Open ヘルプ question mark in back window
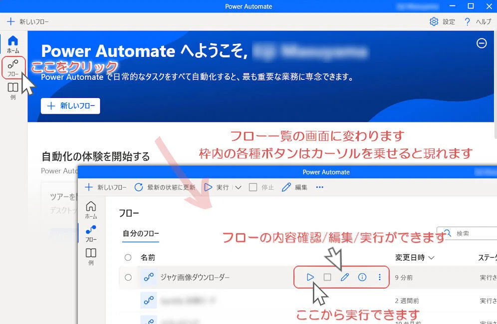 (478, 21)
